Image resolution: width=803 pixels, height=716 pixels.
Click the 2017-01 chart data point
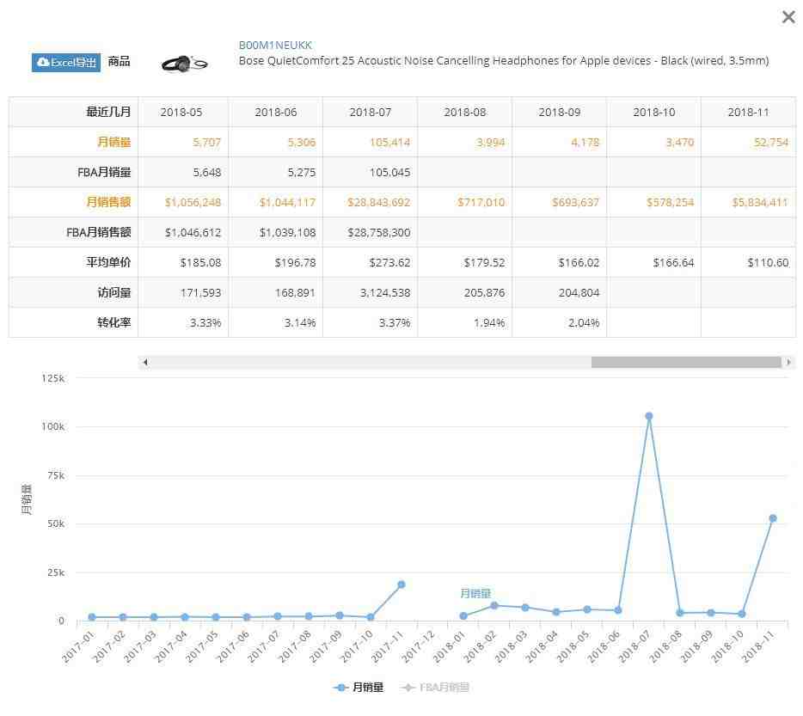92,617
